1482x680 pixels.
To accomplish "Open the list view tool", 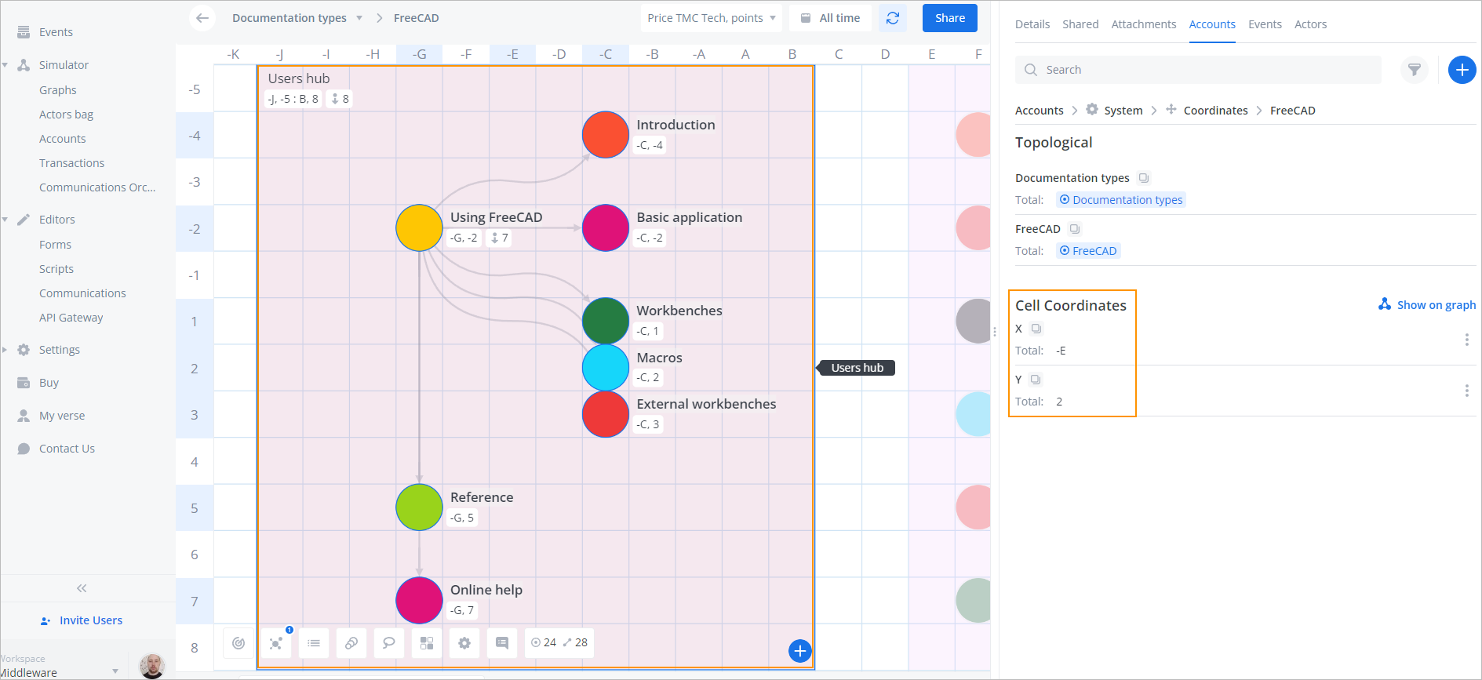I will pos(314,643).
